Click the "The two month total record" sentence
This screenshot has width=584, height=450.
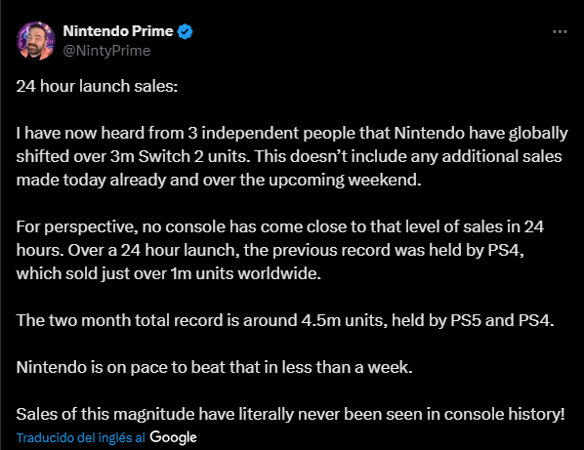point(285,320)
